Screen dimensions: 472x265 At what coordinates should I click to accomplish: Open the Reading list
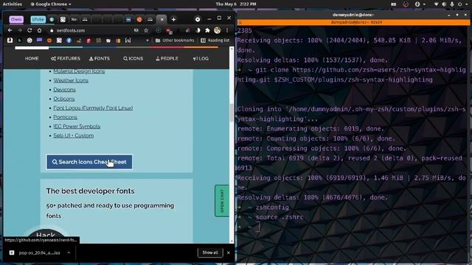pyautogui.click(x=215, y=40)
